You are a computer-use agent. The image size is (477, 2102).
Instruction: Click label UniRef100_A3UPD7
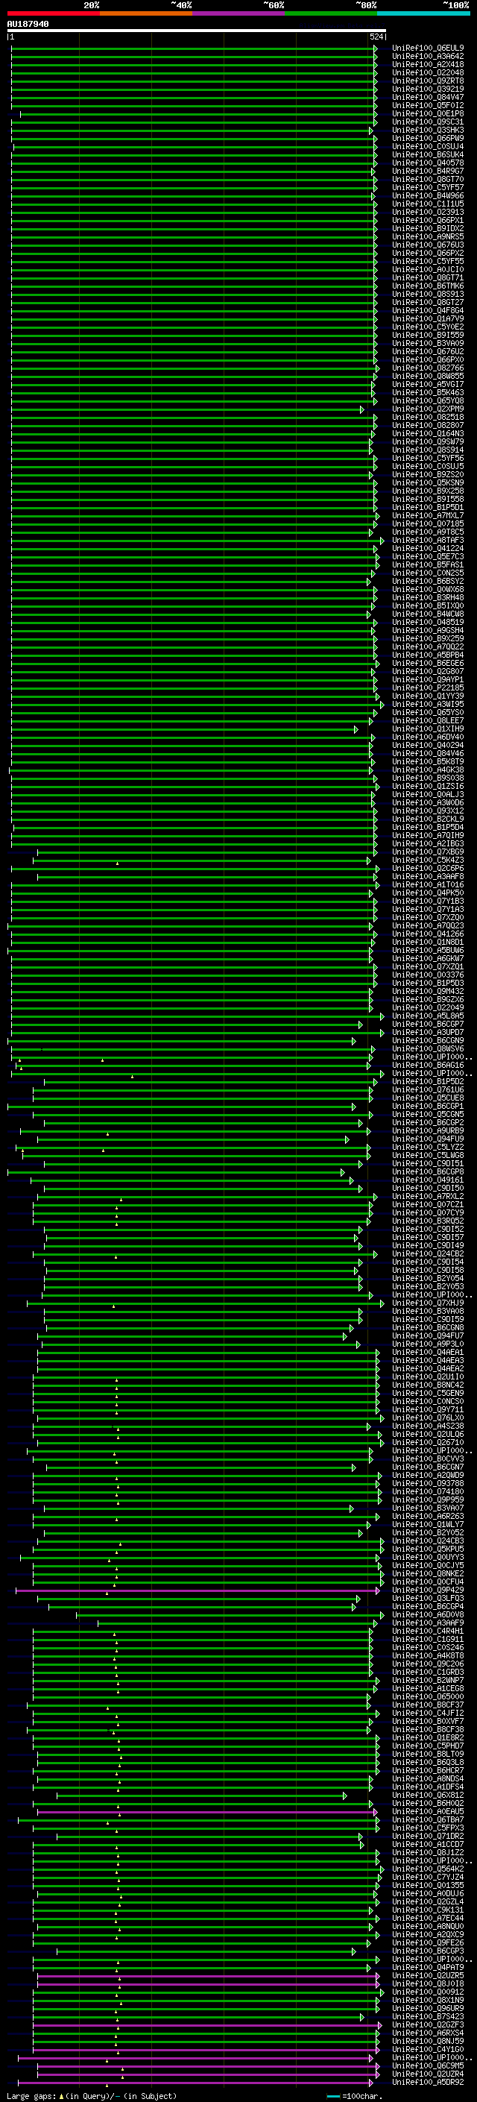[x=428, y=1032]
